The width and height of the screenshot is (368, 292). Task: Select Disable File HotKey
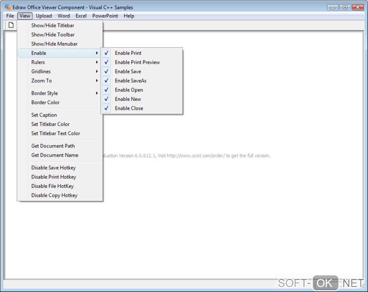pos(60,186)
